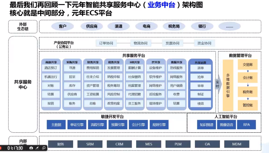This screenshot has height=153, width=269.
Task: Click the 资产管理 cell
Action: point(93,86)
